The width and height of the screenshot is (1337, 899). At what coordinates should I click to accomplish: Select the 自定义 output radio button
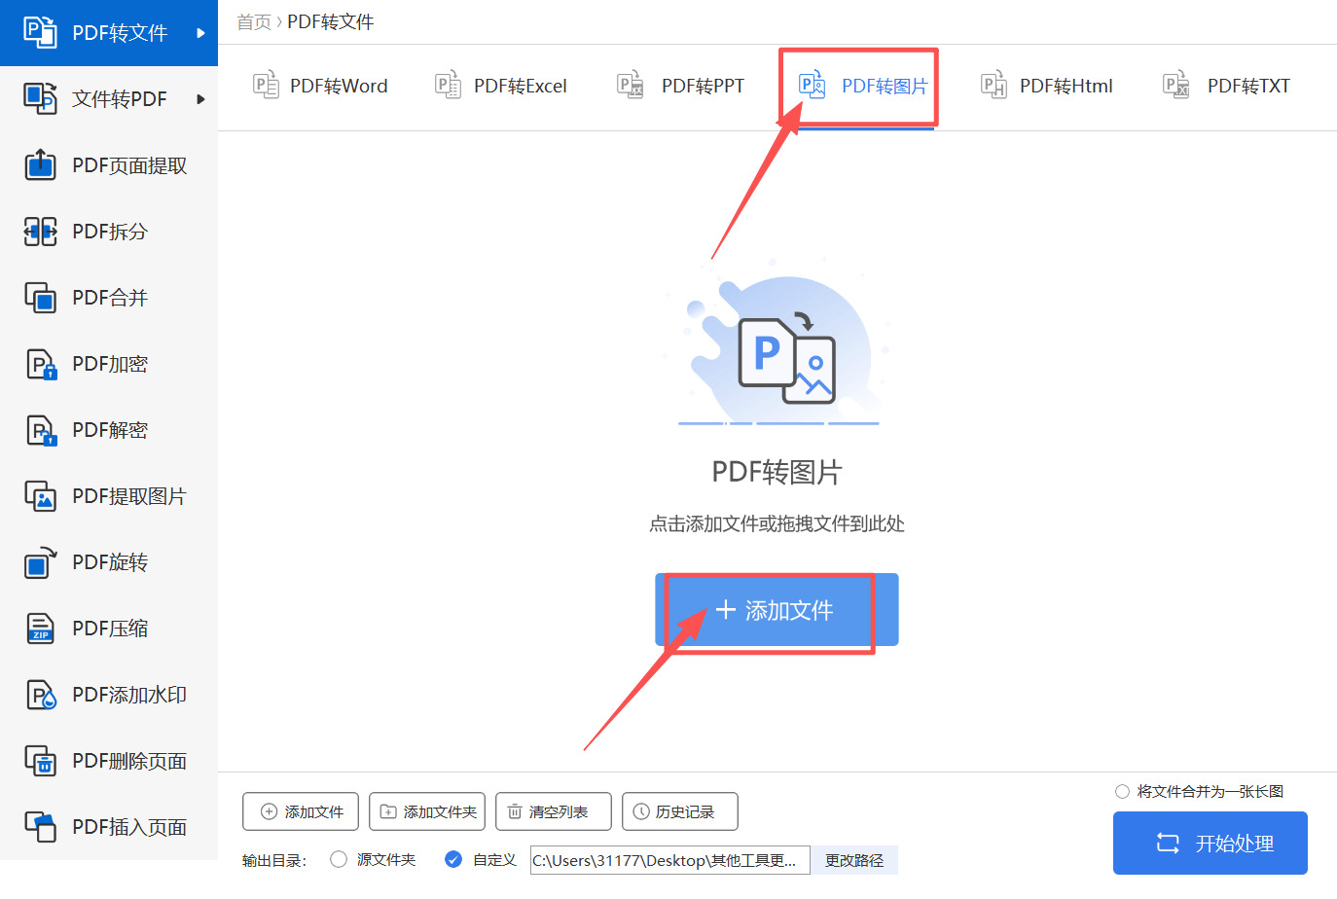point(452,859)
